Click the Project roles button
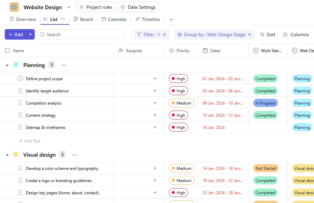 pos(96,7)
